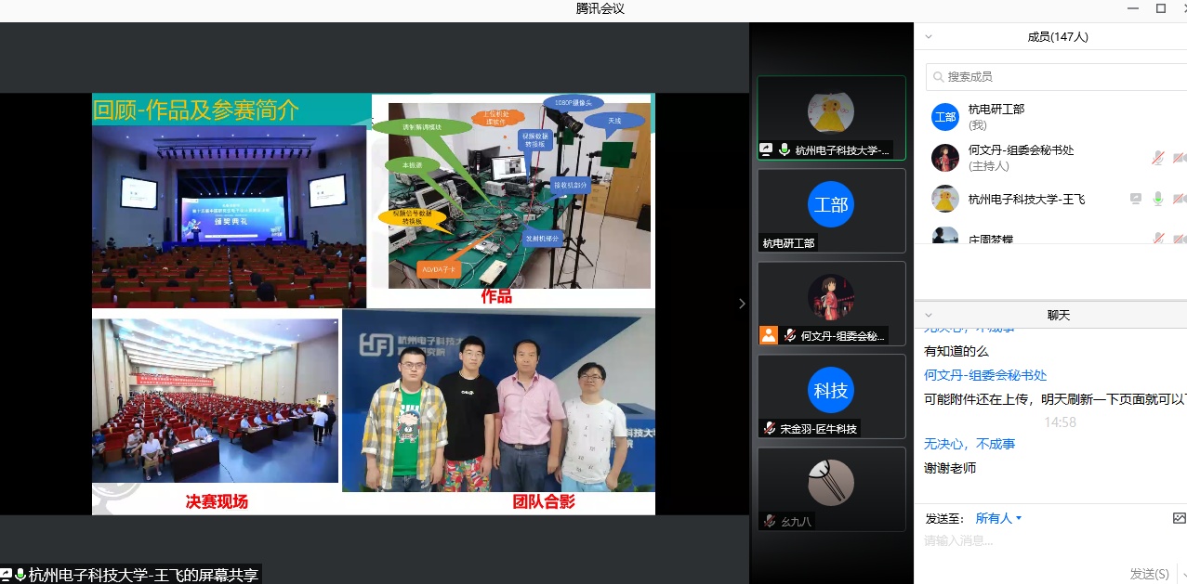Click muted microphone icon on 宋金羽 video tile
The image size is (1187, 584).
[770, 428]
